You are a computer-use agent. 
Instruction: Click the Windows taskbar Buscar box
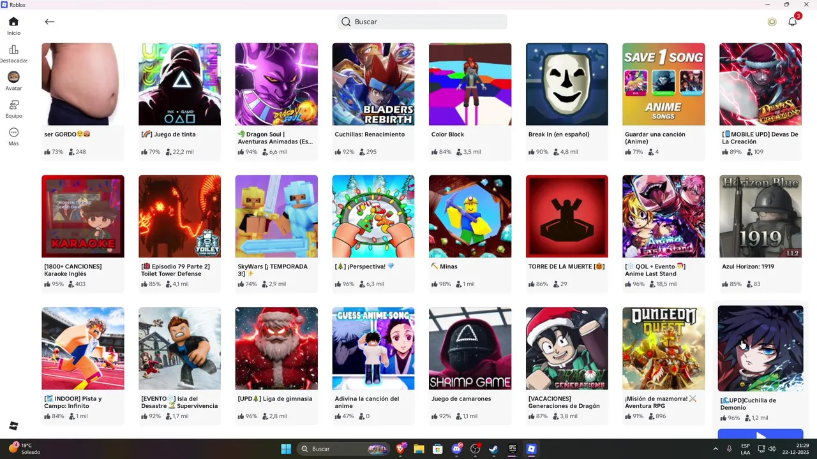(345, 449)
